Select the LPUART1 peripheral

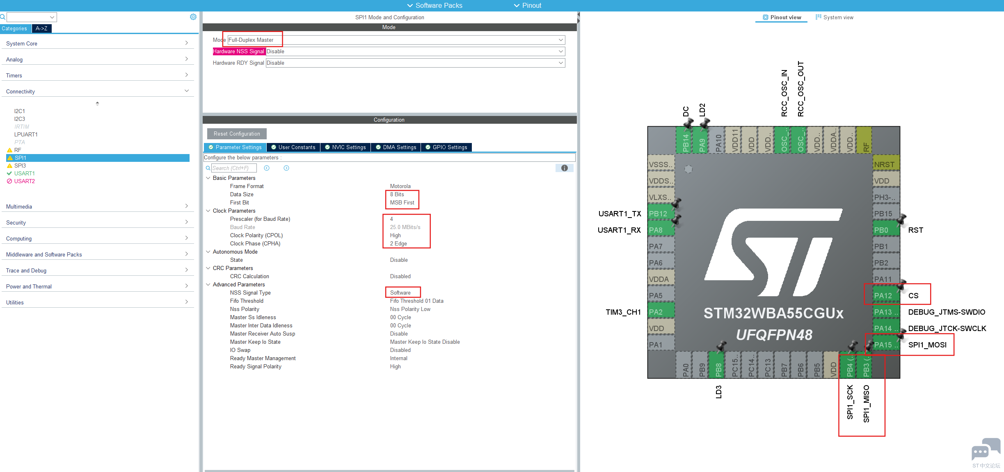click(x=26, y=134)
